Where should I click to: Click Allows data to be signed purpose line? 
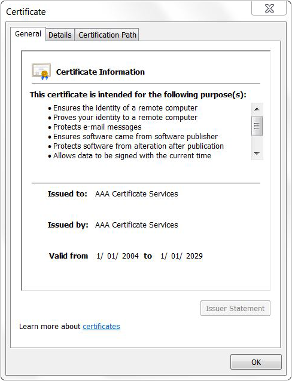130,155
